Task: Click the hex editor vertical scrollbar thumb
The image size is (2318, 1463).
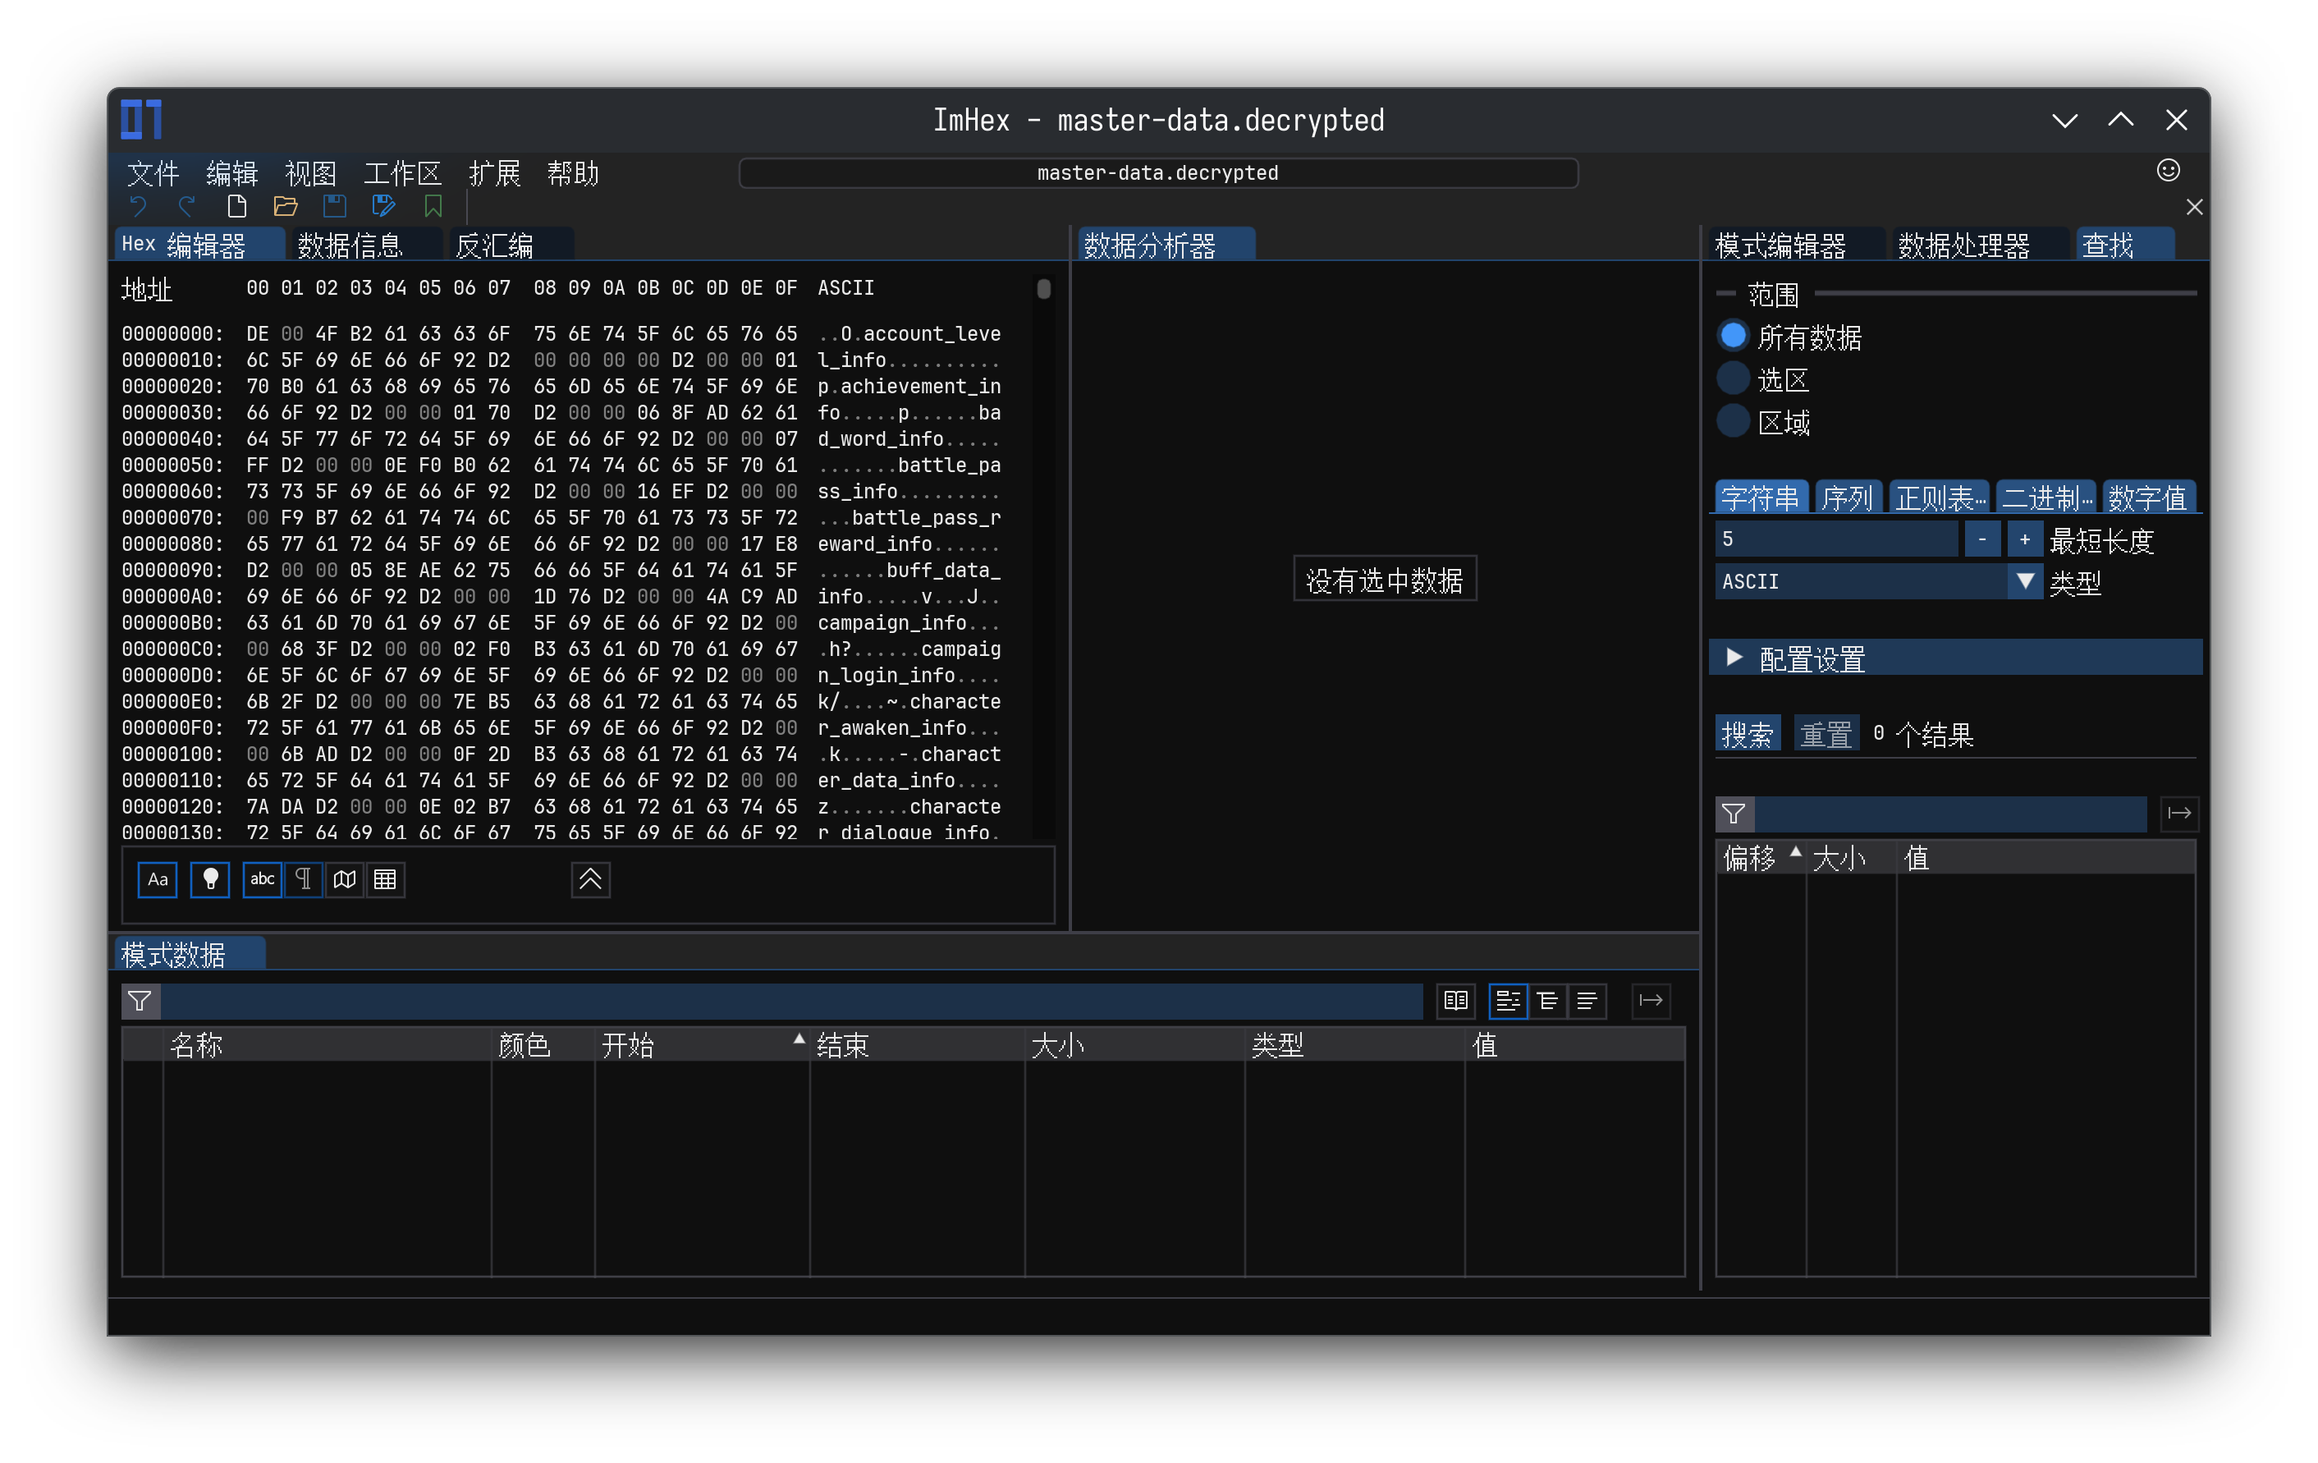Action: [x=1043, y=289]
